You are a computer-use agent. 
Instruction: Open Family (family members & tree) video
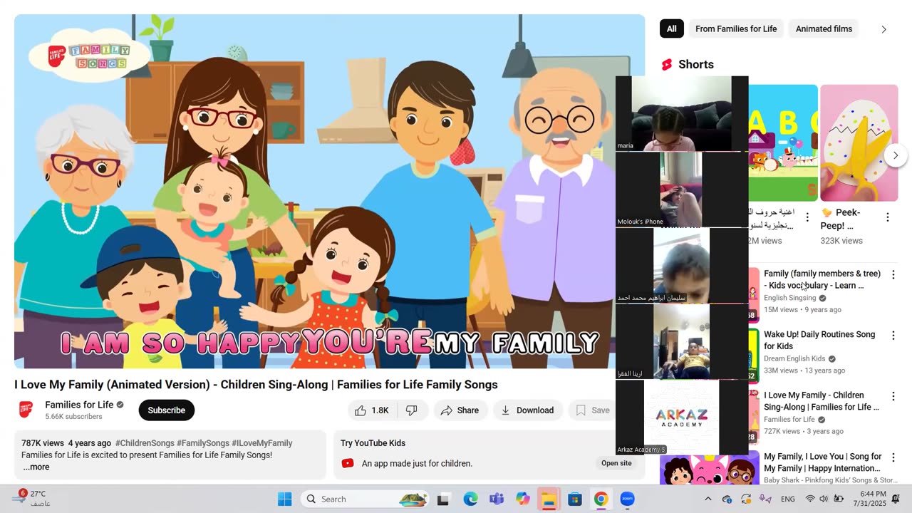822,279
